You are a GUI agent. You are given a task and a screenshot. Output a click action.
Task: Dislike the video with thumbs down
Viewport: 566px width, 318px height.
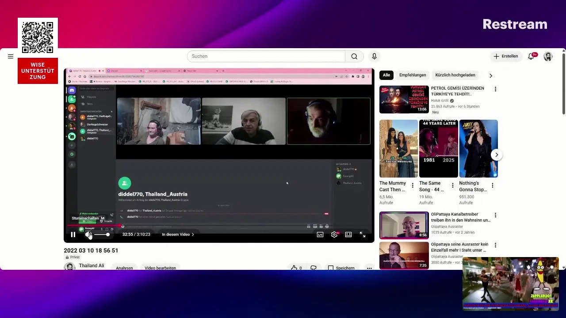coord(314,268)
